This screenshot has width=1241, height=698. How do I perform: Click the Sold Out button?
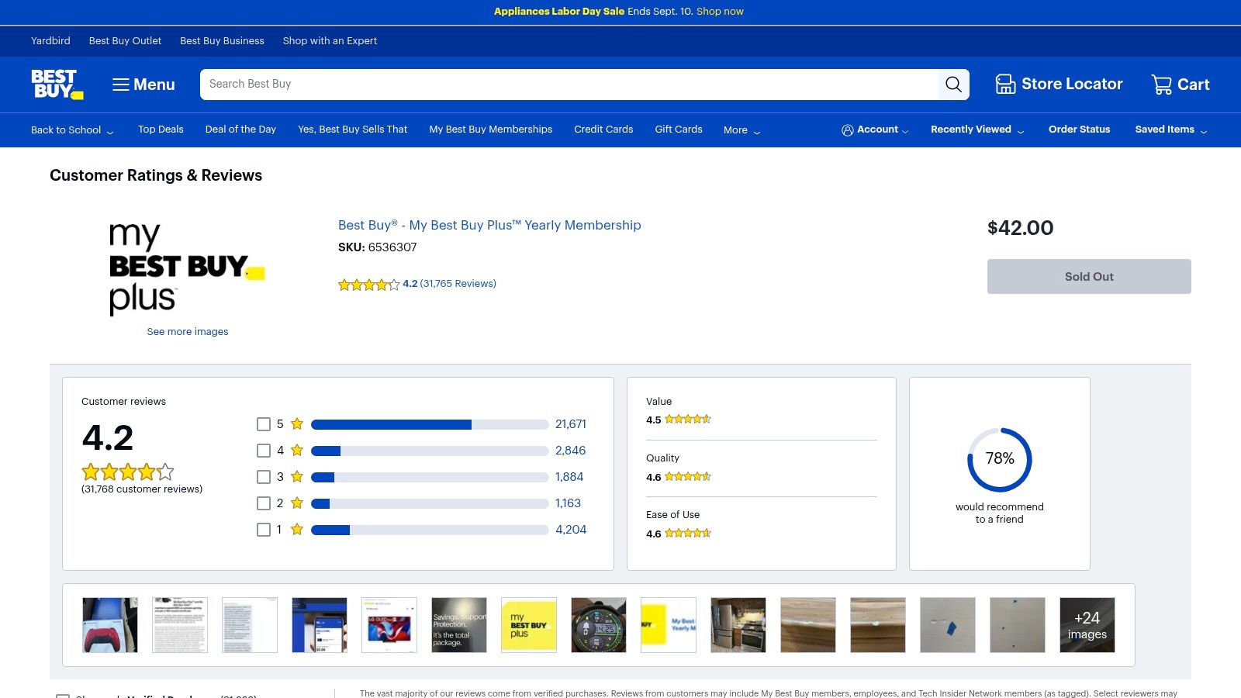pyautogui.click(x=1089, y=276)
